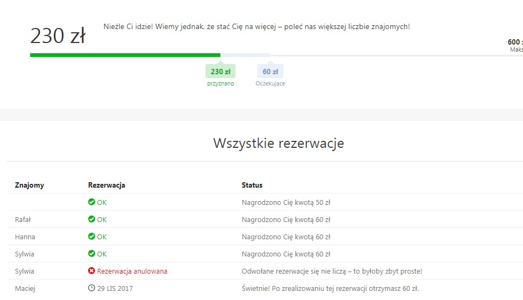Click the light pending segment of the progress bar
Image resolution: width=523 pixels, height=300 pixels.
click(246, 55)
